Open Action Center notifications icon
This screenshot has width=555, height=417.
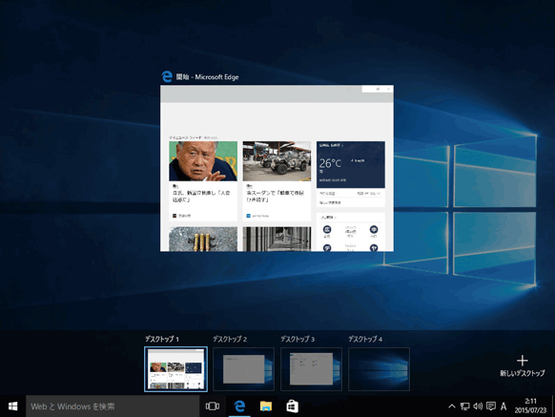490,407
